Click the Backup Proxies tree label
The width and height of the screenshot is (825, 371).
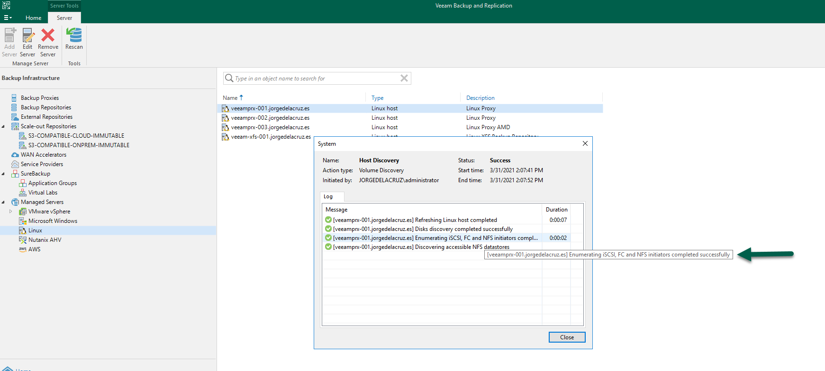click(x=40, y=98)
